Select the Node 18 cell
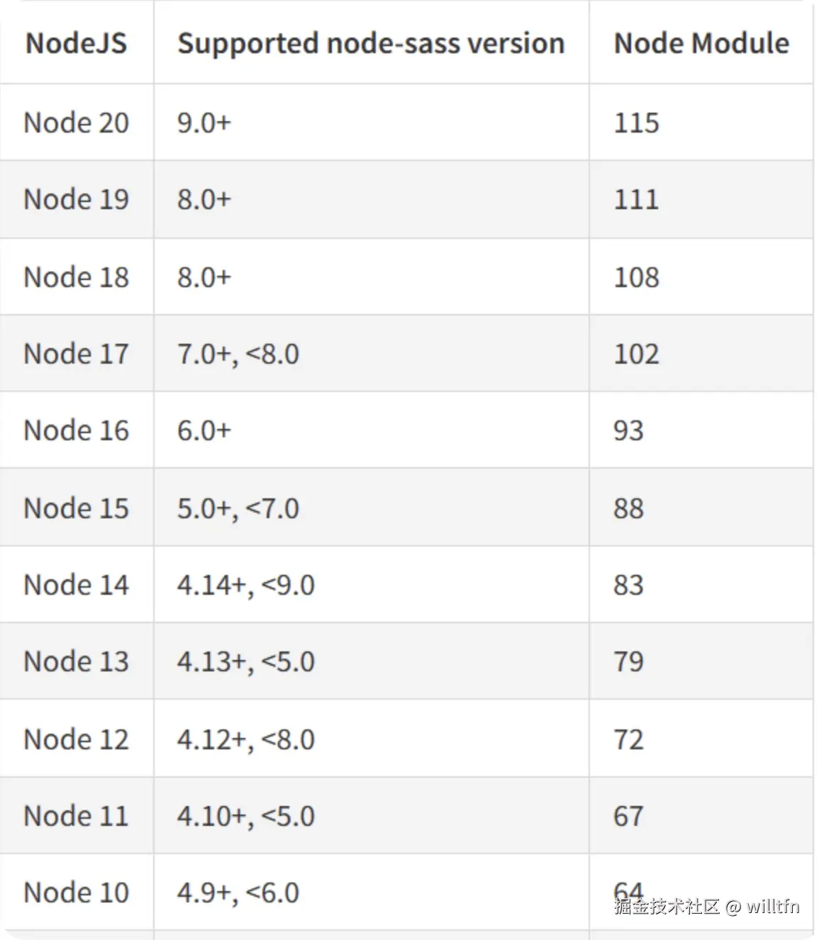The height and width of the screenshot is (940, 824). 77,277
